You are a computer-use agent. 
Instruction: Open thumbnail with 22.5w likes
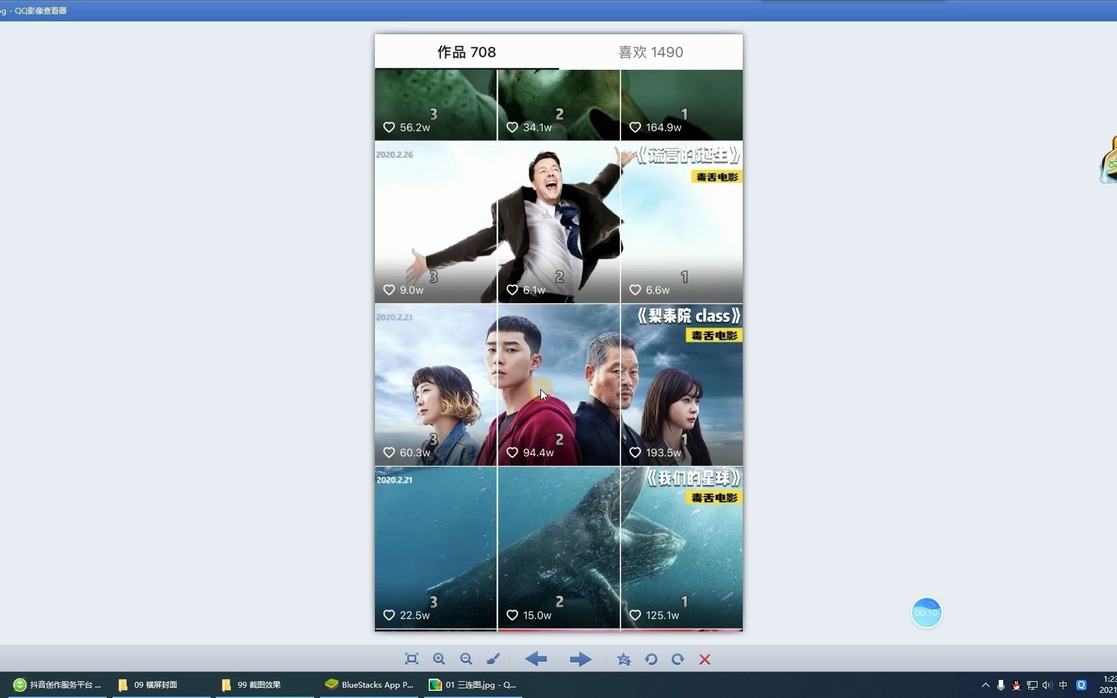pos(436,547)
